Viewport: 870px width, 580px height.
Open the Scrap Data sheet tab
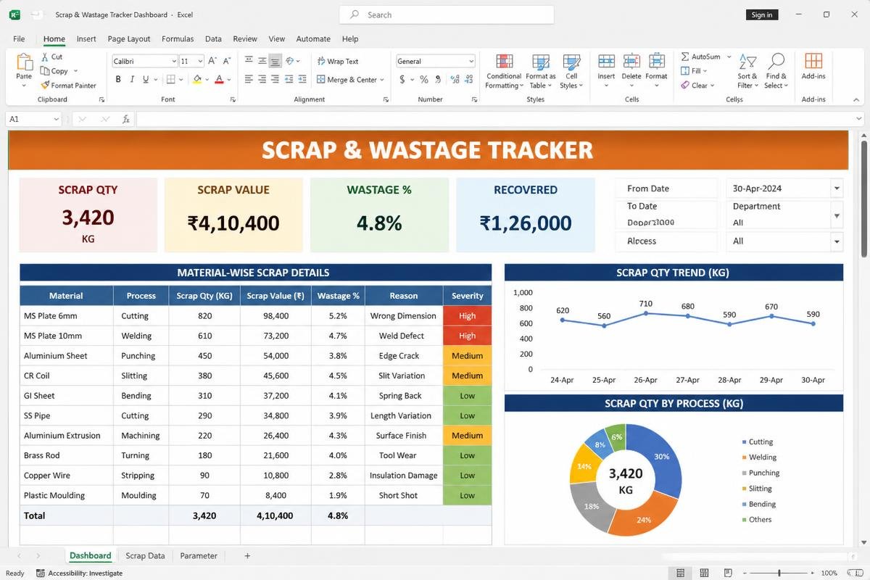click(x=145, y=556)
